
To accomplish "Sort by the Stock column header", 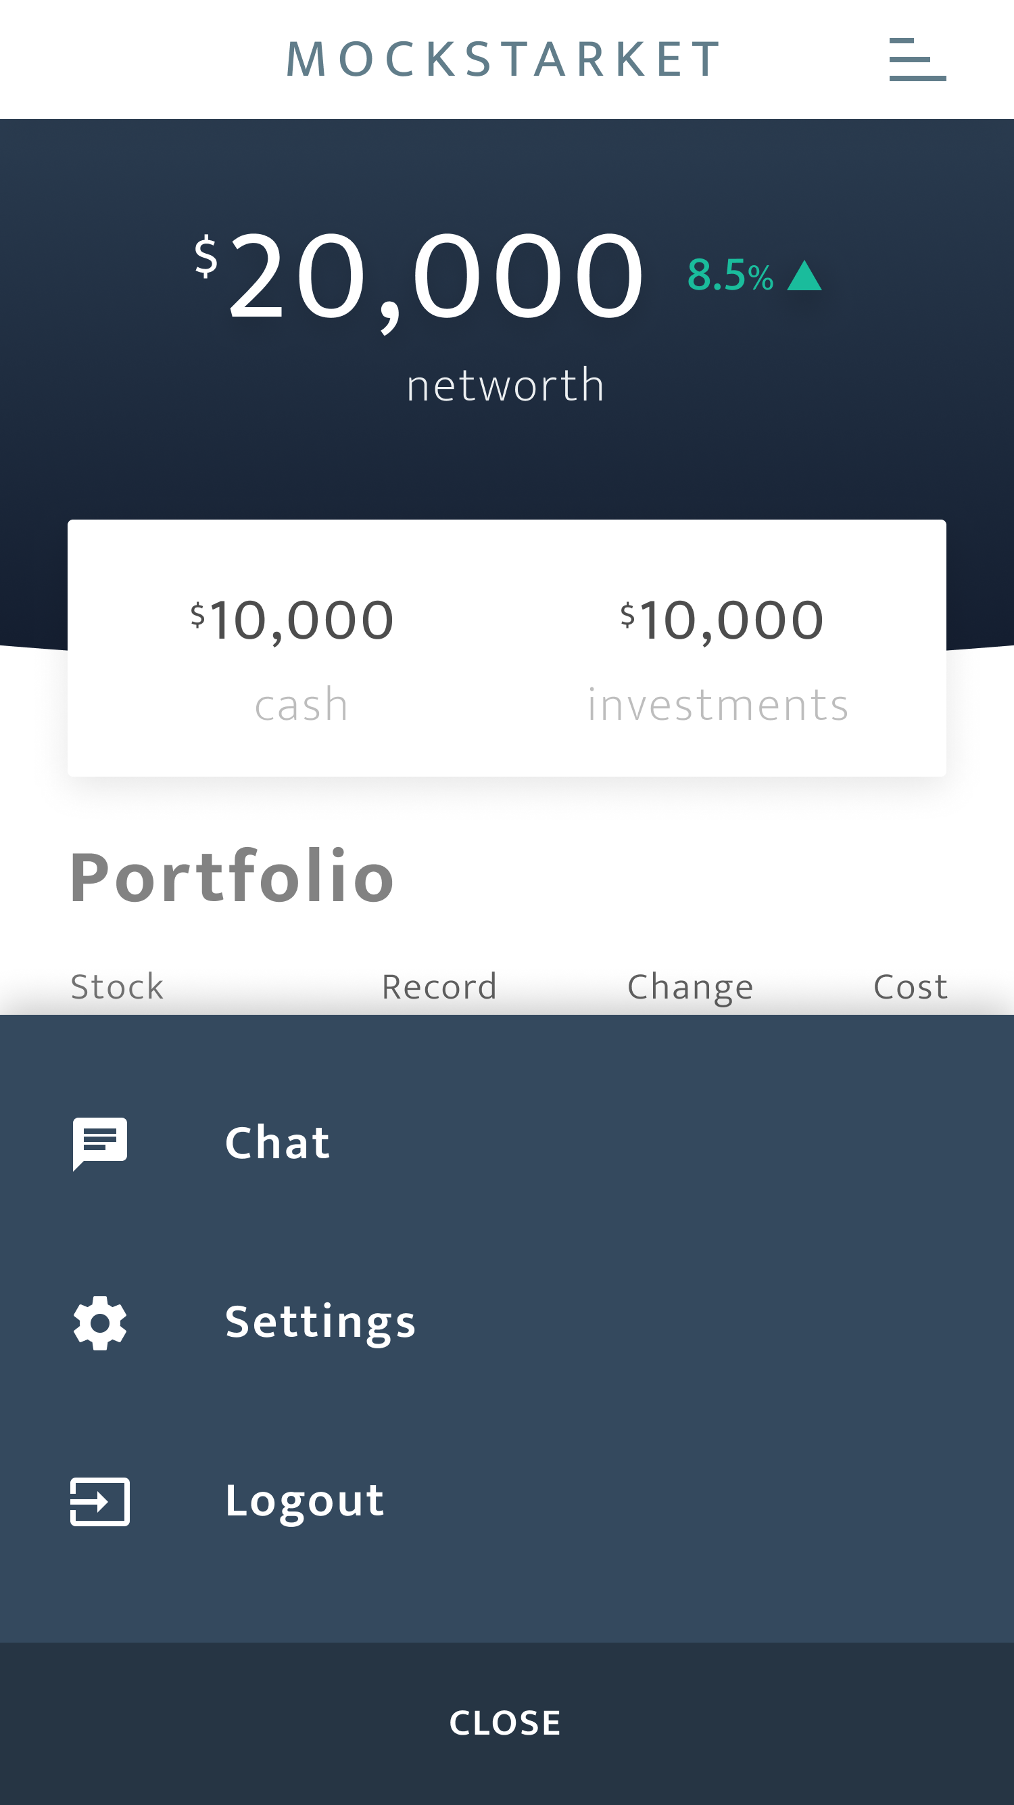I will (117, 986).
